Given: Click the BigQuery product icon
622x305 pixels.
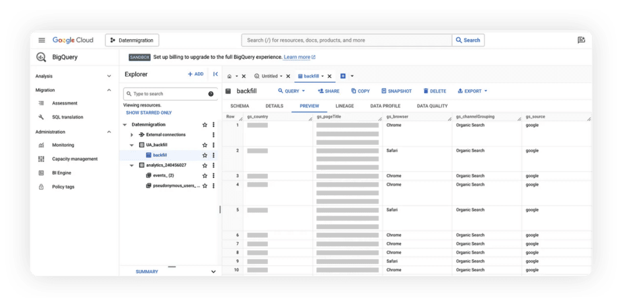Looking at the screenshot, I should [41, 57].
